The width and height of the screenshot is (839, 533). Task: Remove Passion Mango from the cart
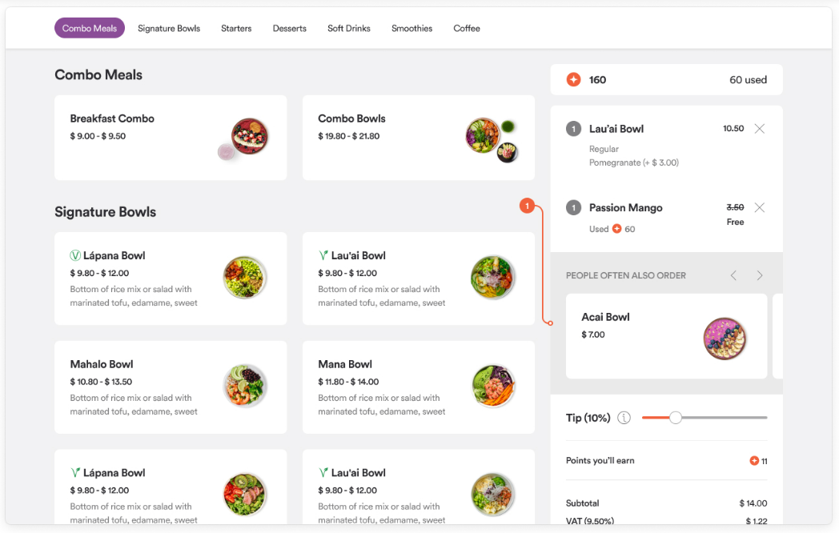(x=759, y=207)
